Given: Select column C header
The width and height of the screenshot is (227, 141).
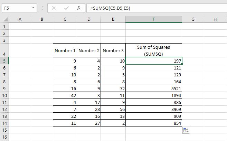Looking at the screenshot, I should pyautogui.click(x=65, y=19).
